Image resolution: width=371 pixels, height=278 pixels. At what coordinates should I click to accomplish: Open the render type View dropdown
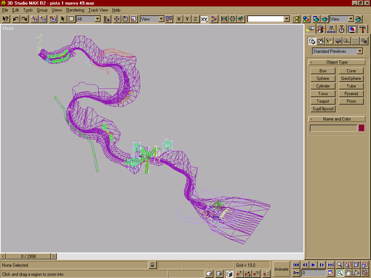(x=351, y=19)
